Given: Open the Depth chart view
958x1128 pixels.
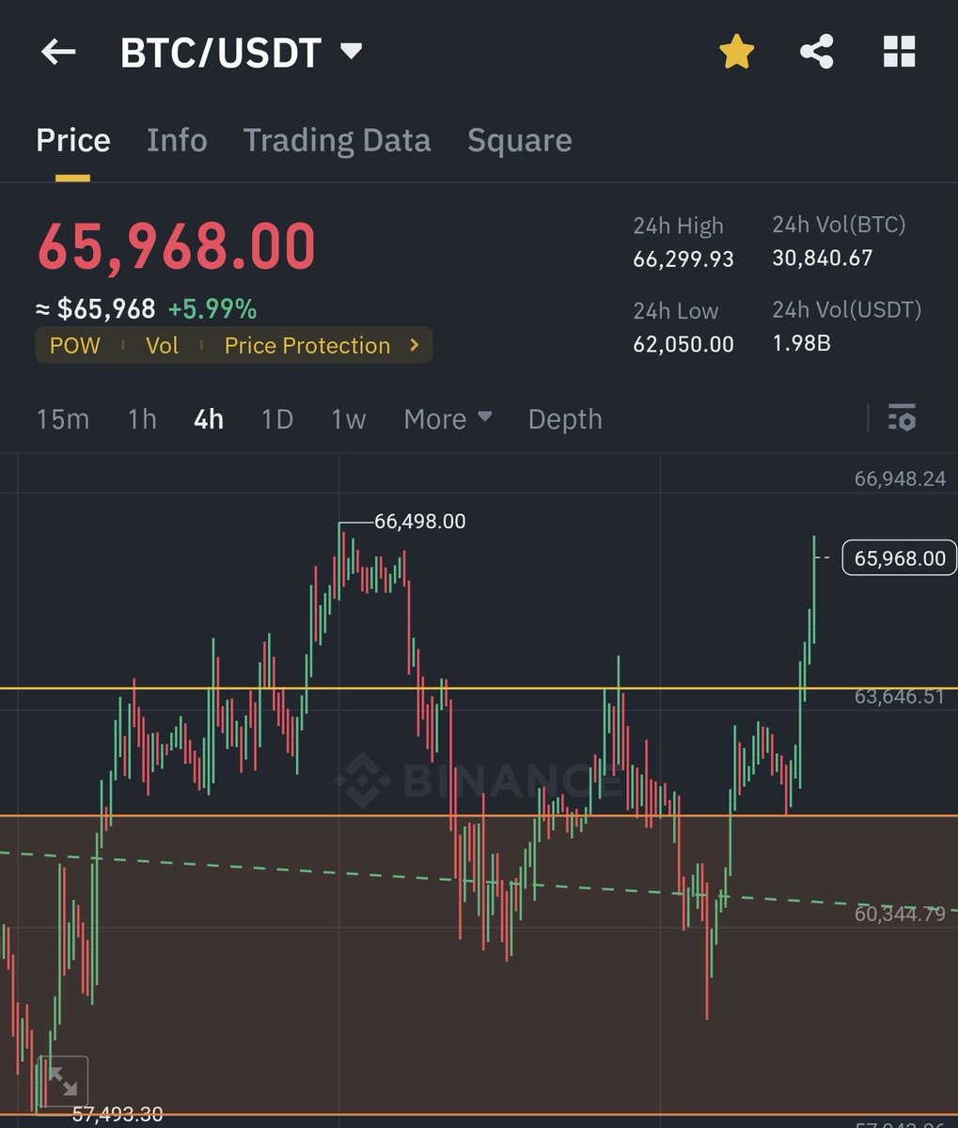Looking at the screenshot, I should [565, 419].
